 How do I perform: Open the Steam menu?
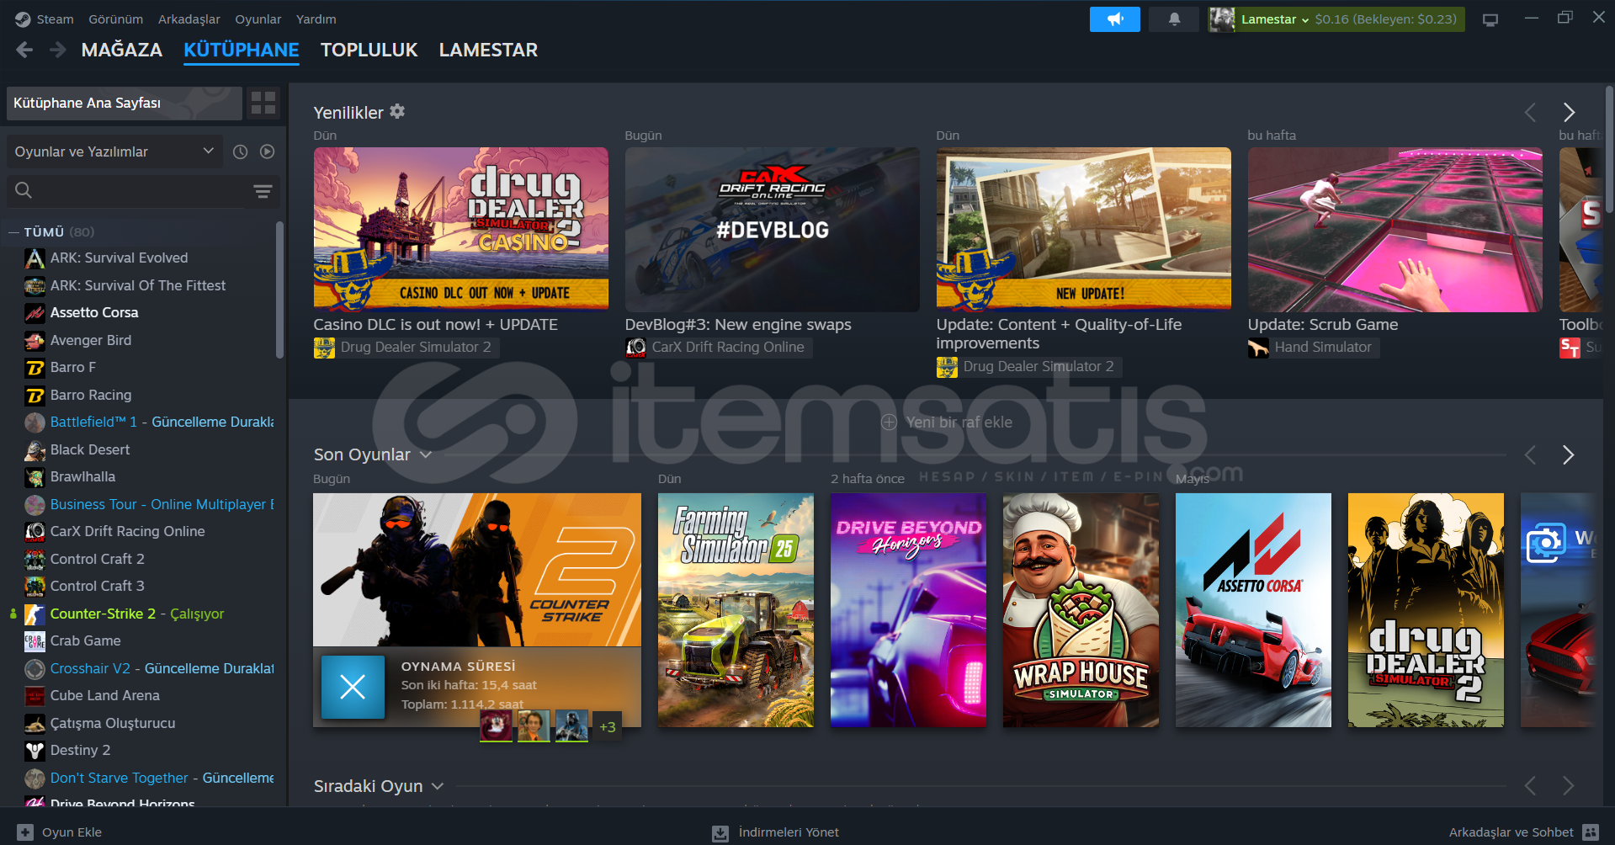pyautogui.click(x=55, y=19)
